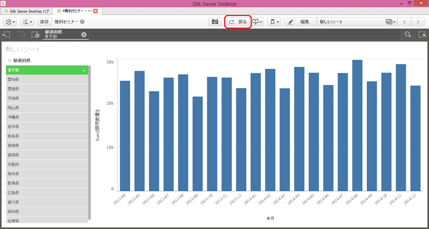The width and height of the screenshot is (429, 229).
Task: Open the navigation compass menu
Action: [x=10, y=22]
